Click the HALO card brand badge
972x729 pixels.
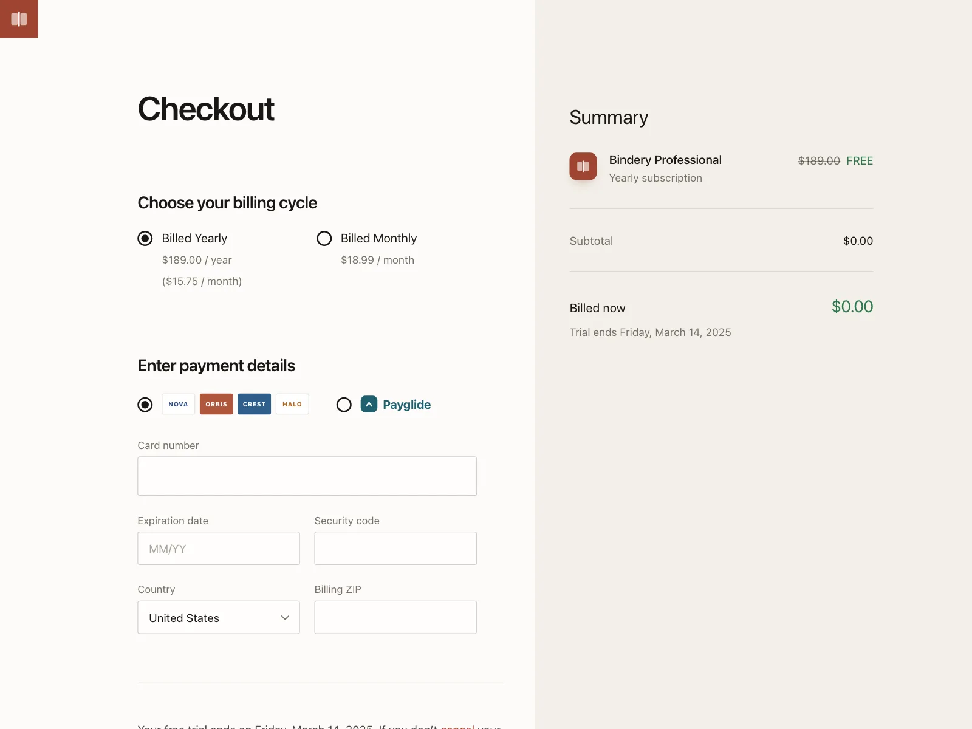[x=292, y=404]
